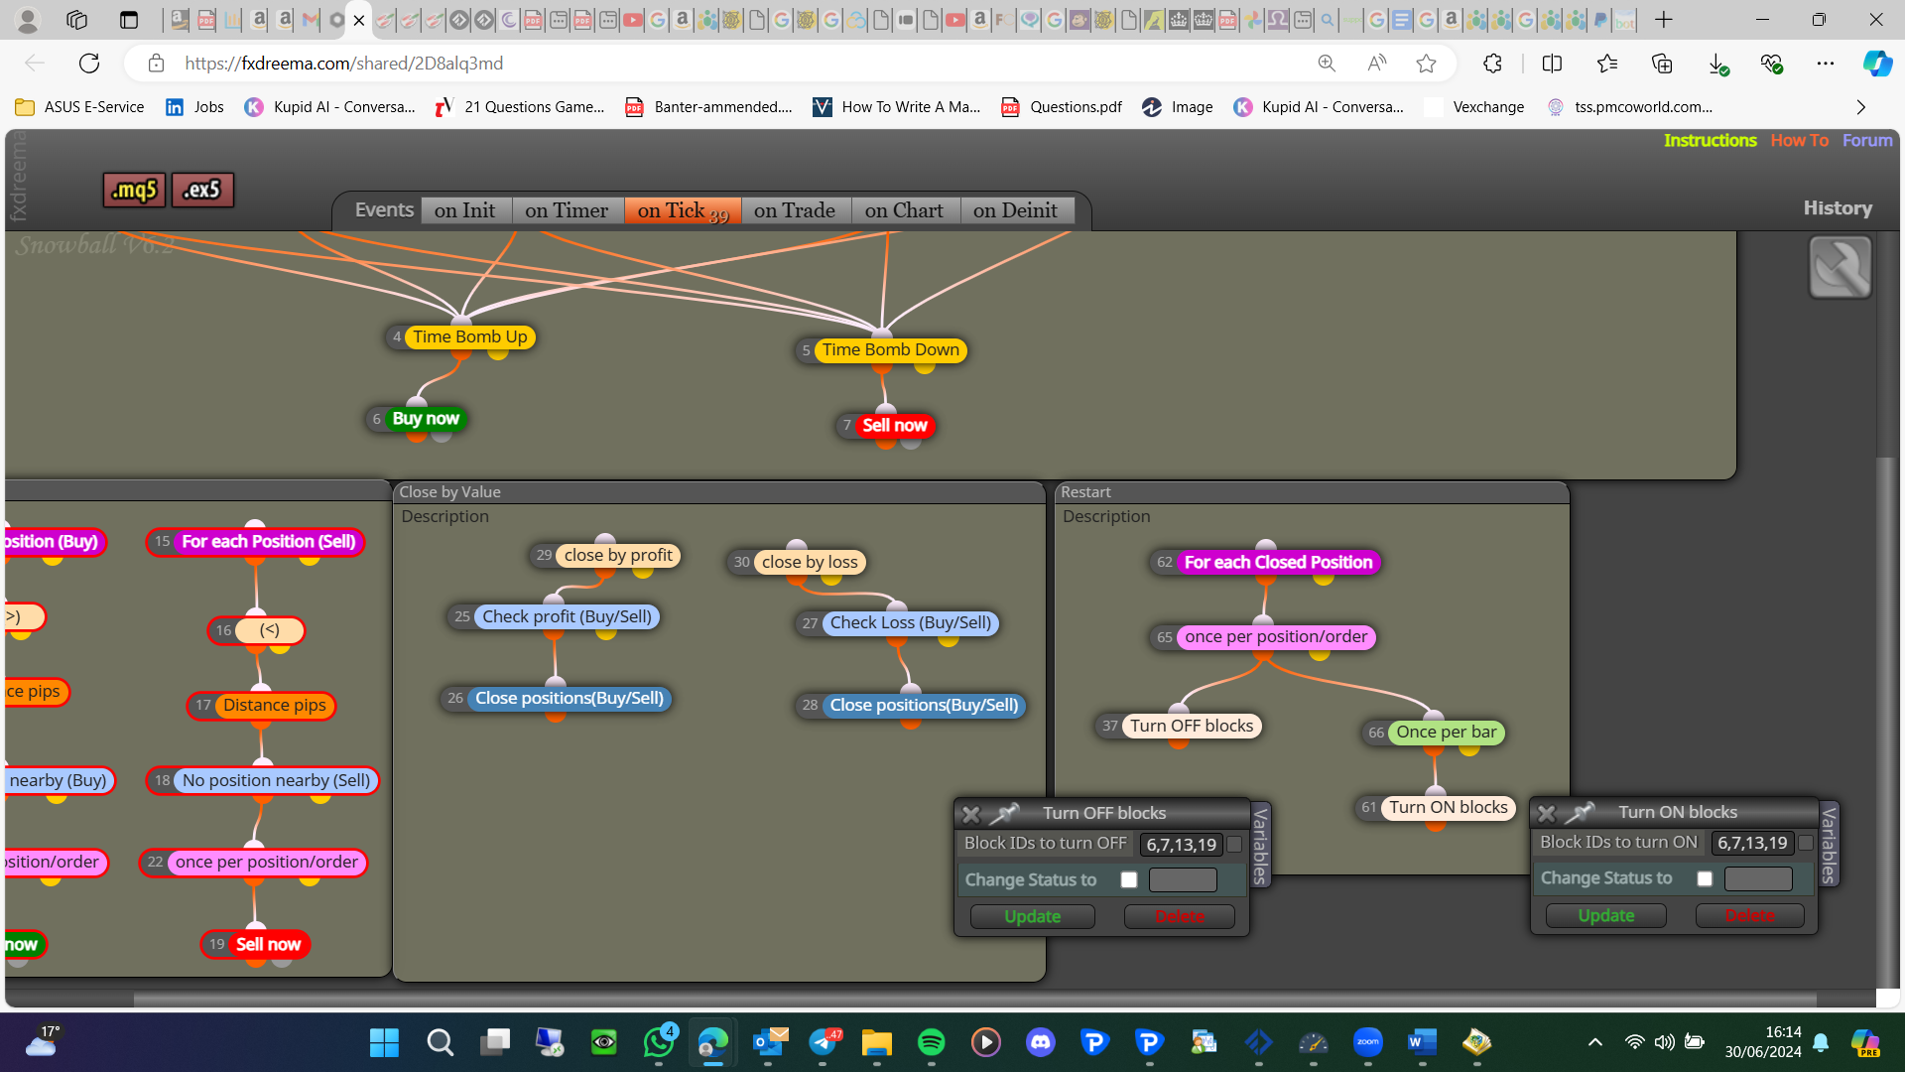The width and height of the screenshot is (1905, 1072).
Task: Open the History panel
Action: tap(1838, 208)
